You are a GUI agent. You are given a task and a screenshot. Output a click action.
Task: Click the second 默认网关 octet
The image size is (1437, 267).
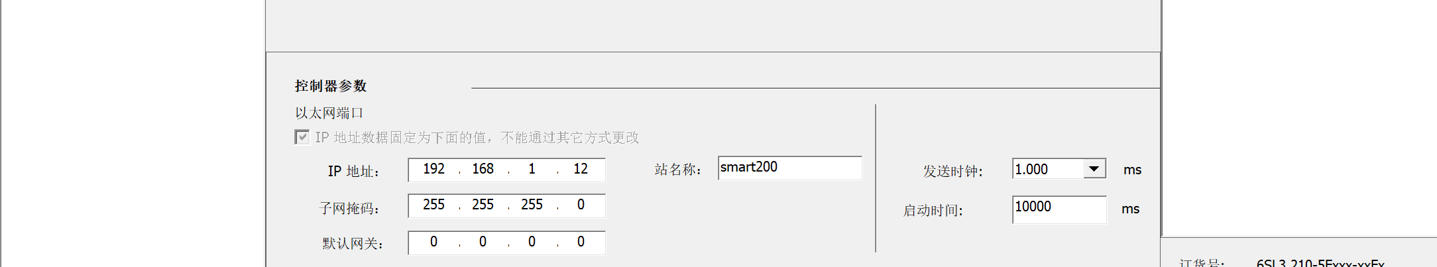(483, 242)
